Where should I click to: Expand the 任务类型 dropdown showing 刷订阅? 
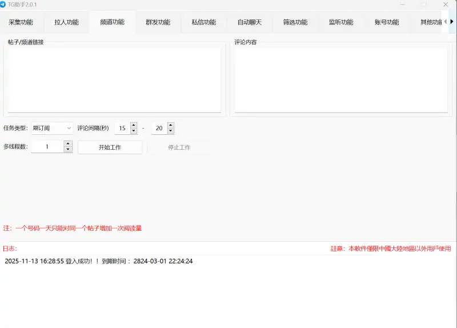click(x=52, y=128)
